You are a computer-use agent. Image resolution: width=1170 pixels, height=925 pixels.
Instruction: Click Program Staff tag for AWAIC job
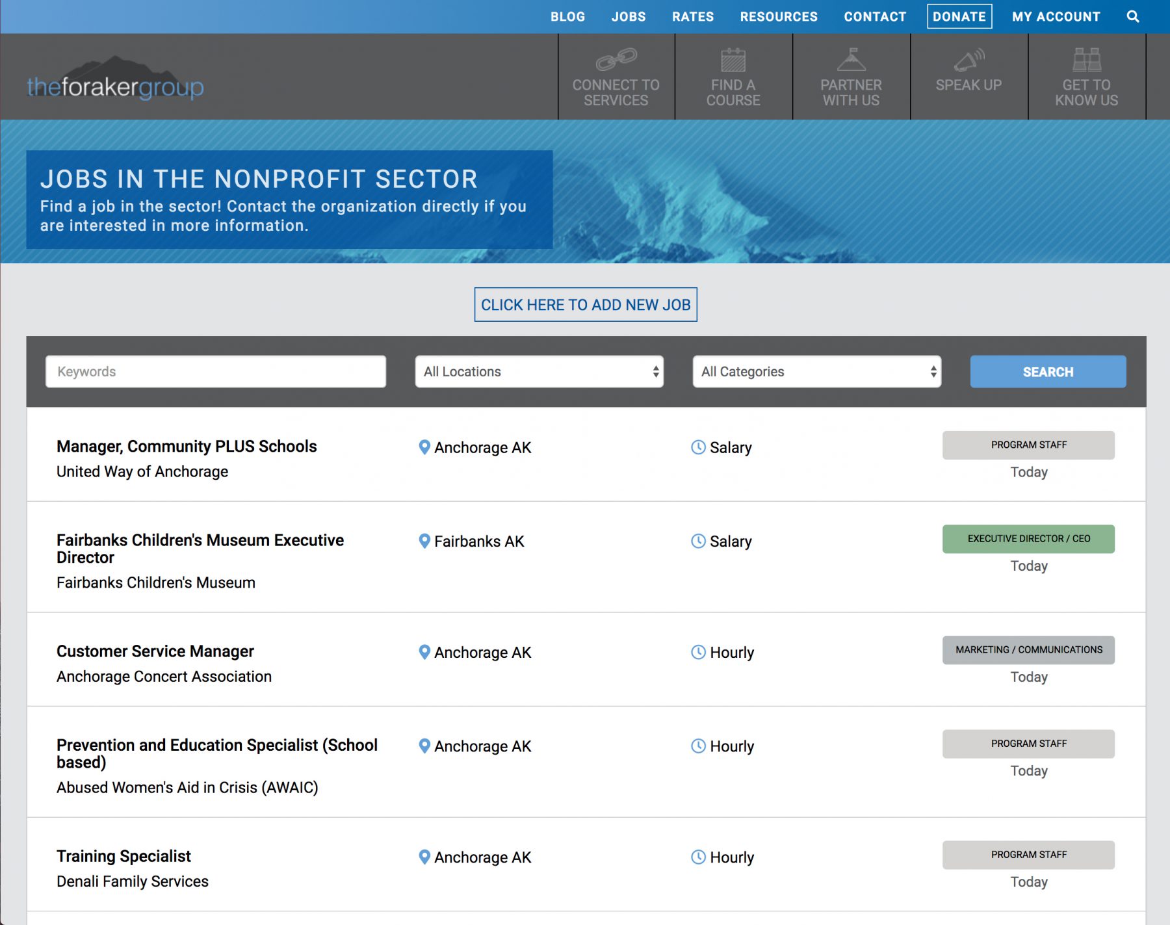click(1028, 744)
